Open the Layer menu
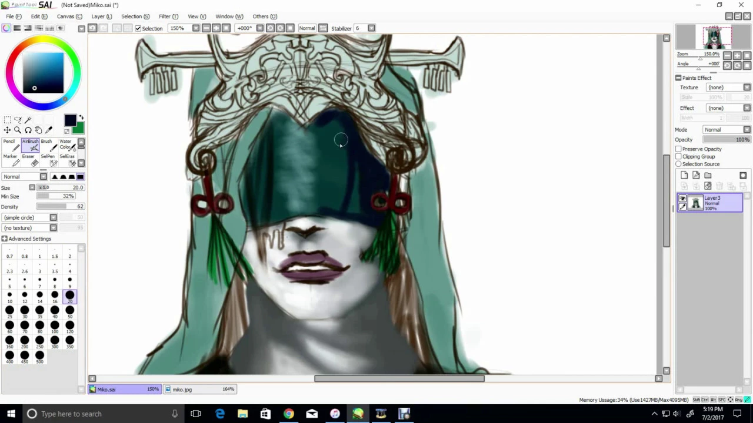The height and width of the screenshot is (423, 753). point(102,16)
